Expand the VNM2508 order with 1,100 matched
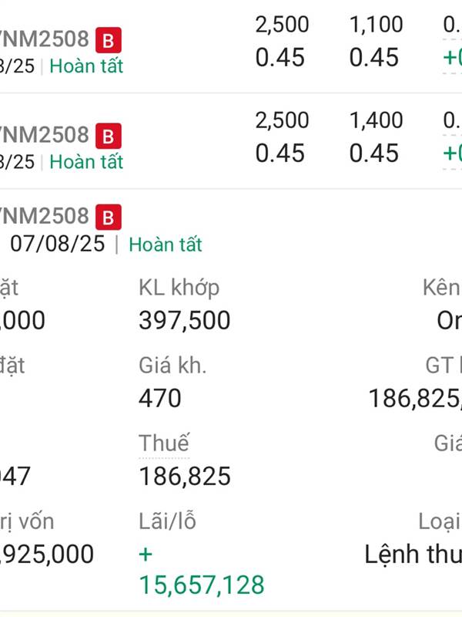This screenshot has height=617, width=462. click(x=231, y=46)
